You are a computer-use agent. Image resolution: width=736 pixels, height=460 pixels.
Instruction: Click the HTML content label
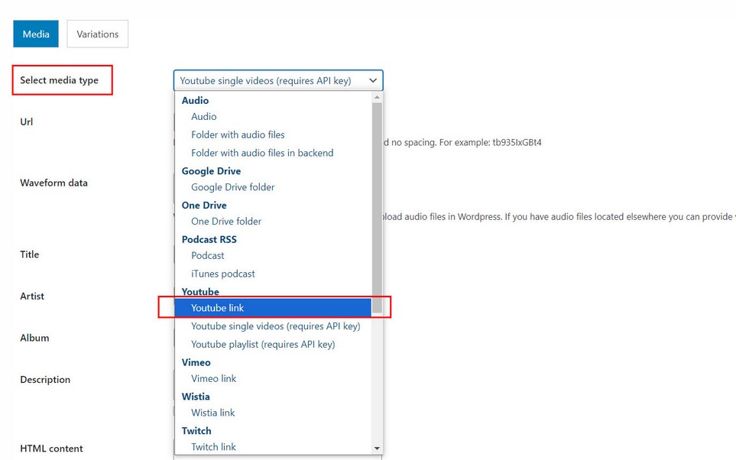click(x=51, y=449)
